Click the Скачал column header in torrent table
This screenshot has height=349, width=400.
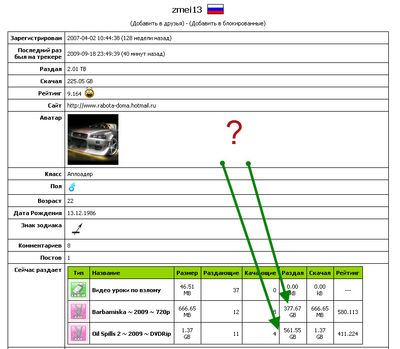point(320,273)
